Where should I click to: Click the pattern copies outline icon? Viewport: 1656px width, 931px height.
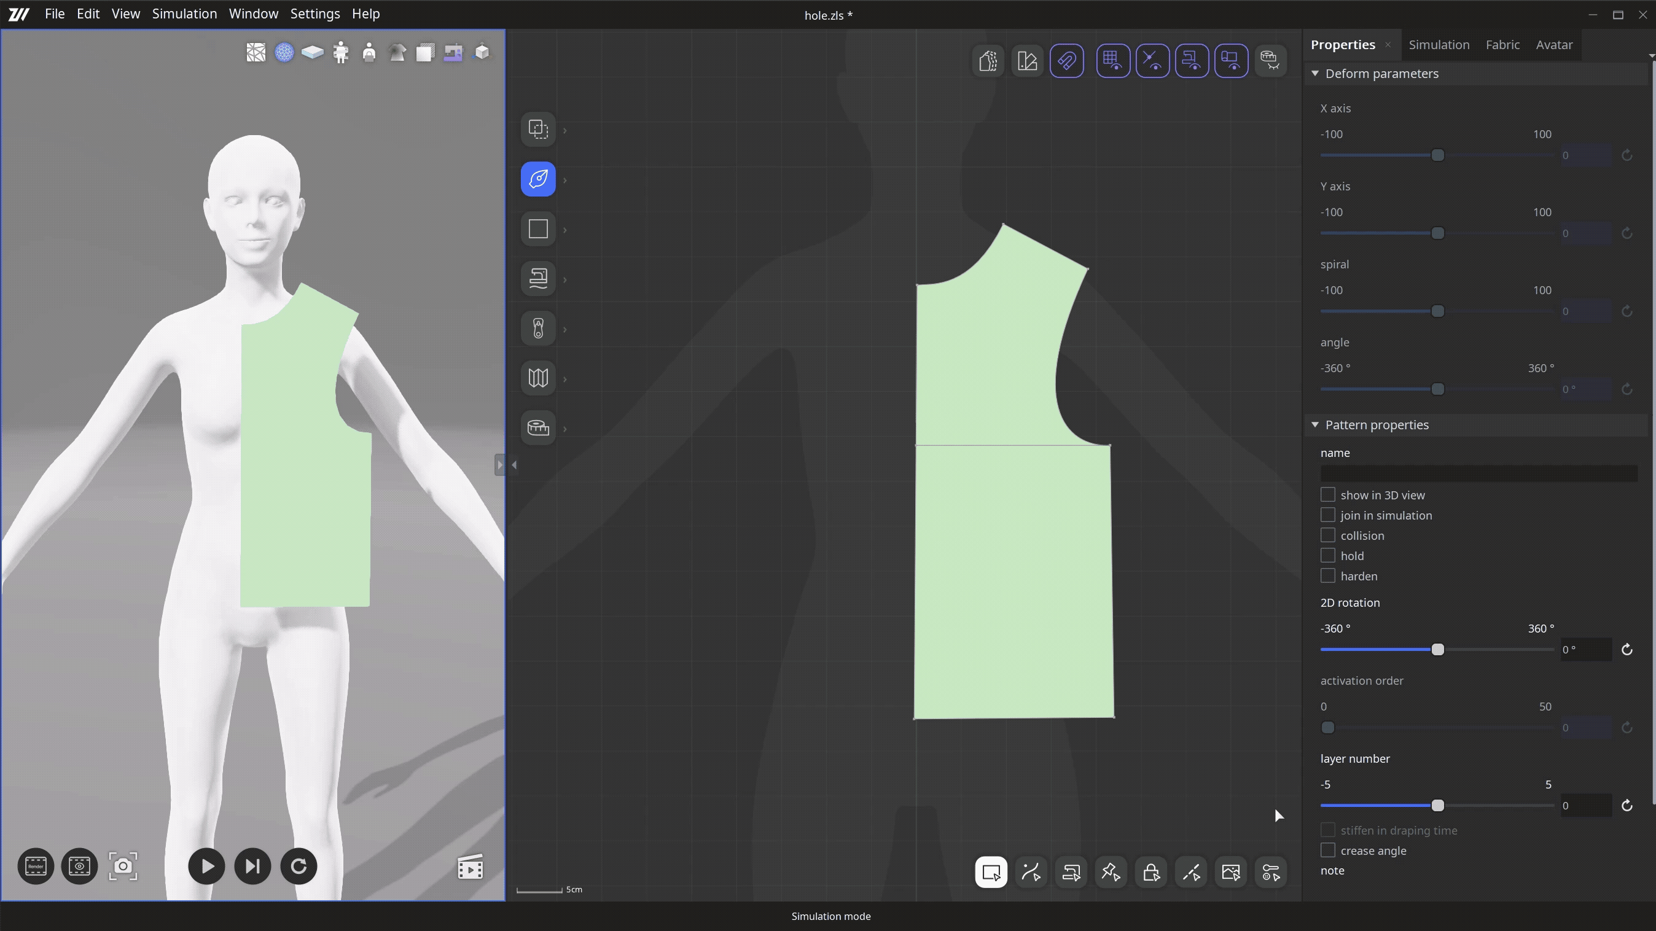(x=988, y=61)
